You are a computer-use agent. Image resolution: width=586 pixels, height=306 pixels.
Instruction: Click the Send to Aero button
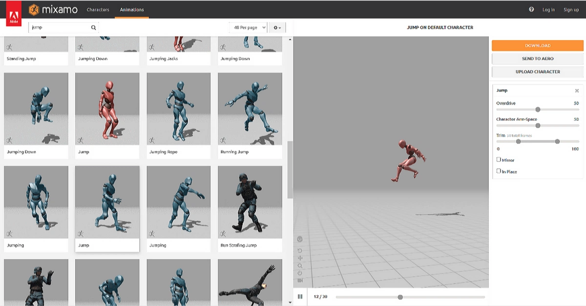pyautogui.click(x=538, y=59)
